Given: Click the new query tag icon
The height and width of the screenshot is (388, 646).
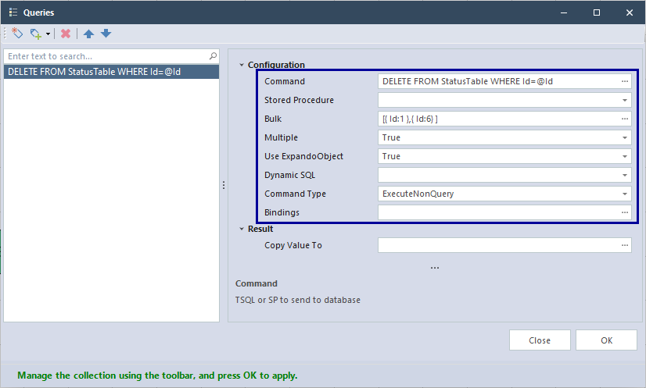Looking at the screenshot, I should point(17,34).
